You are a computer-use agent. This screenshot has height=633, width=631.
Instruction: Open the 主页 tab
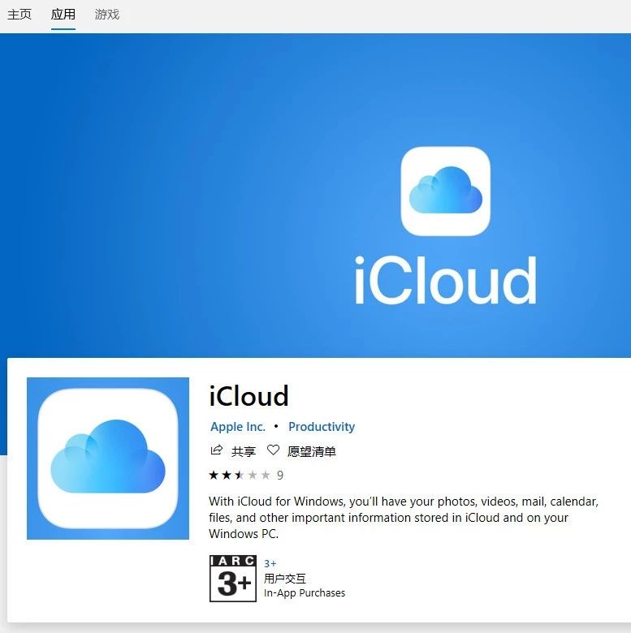(19, 15)
